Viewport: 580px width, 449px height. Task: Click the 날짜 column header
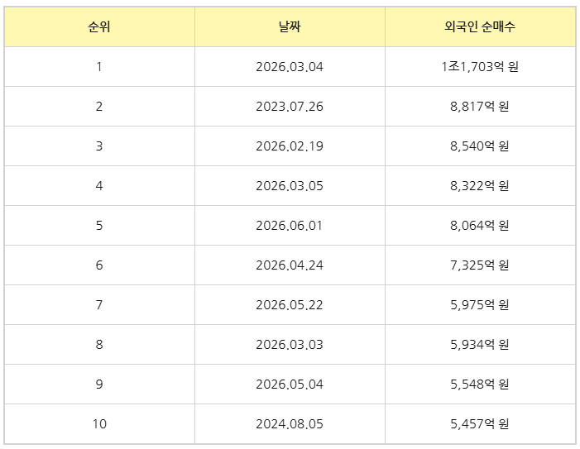290,26
